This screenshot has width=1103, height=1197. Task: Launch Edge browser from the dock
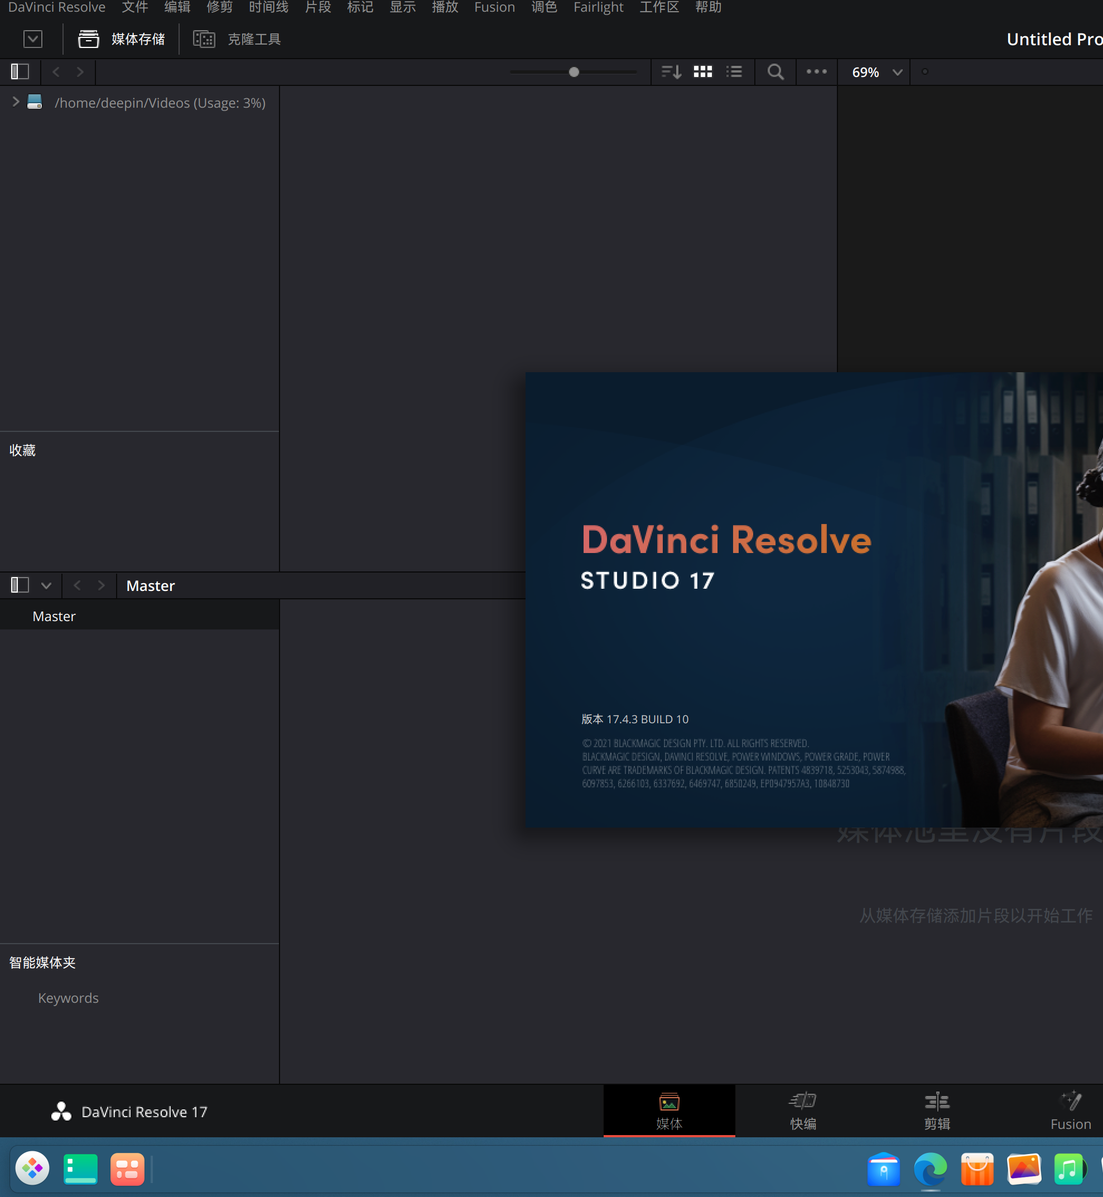click(930, 1169)
